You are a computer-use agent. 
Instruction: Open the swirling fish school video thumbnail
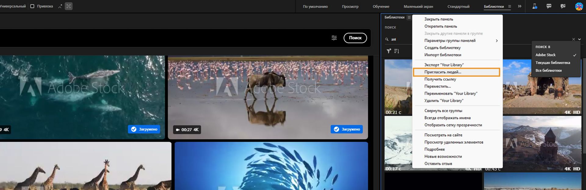(x=271, y=166)
